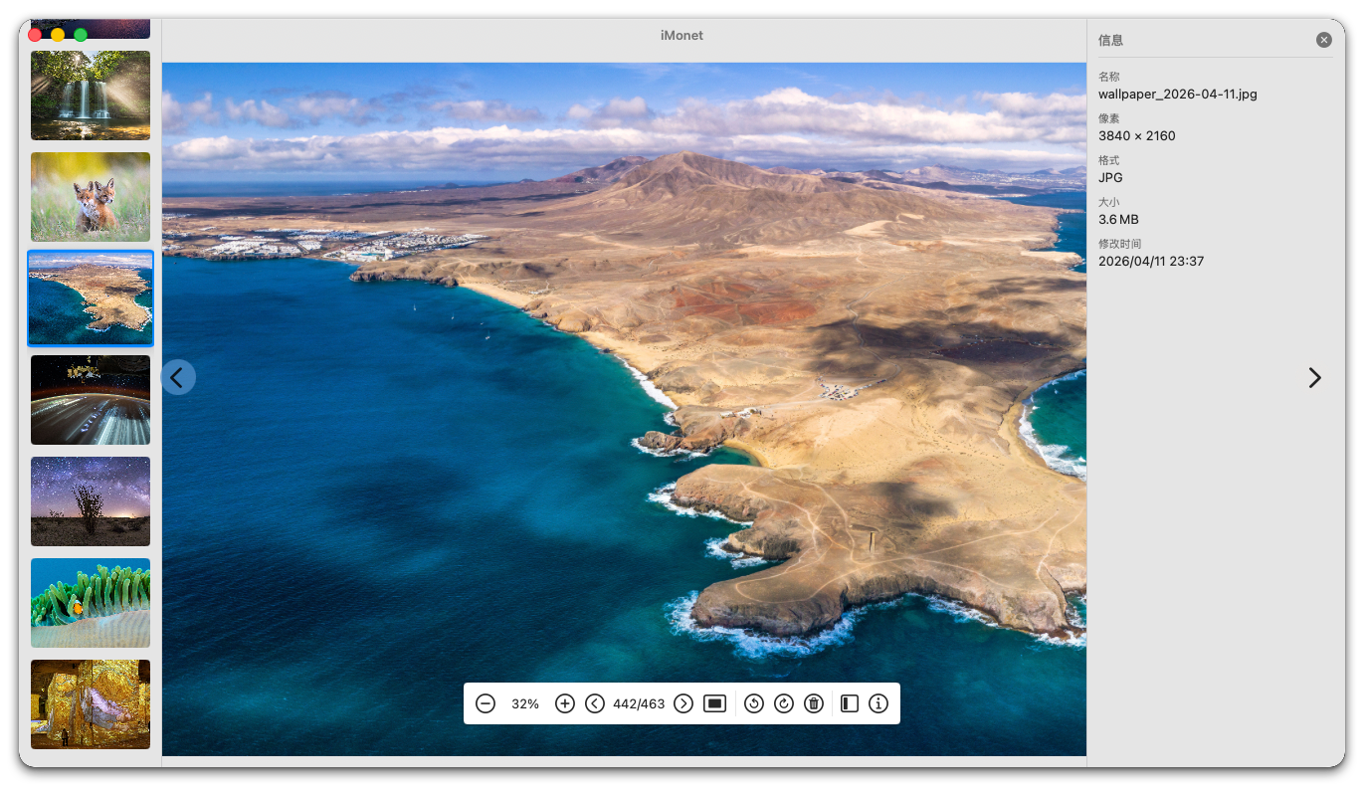Zoom out with the minus icon
The height and width of the screenshot is (792, 1364).
point(486,703)
